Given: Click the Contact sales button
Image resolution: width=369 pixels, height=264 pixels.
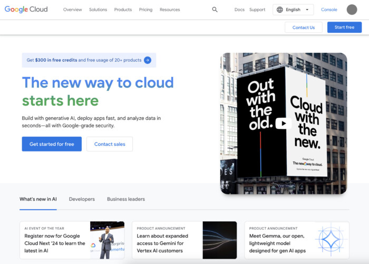Looking at the screenshot, I should [110, 144].
